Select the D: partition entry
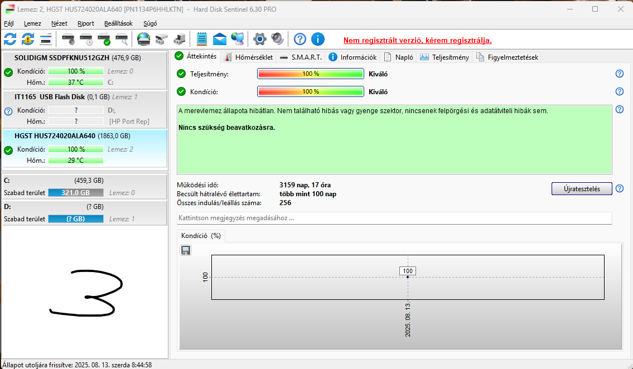The image size is (633, 369). point(85,212)
